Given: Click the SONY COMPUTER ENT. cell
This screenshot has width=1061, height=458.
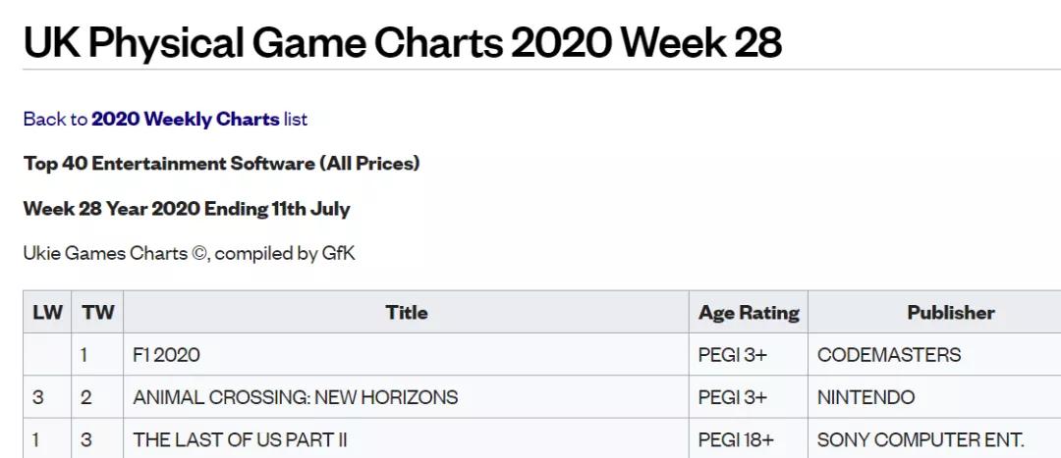Looking at the screenshot, I should click(x=934, y=439).
